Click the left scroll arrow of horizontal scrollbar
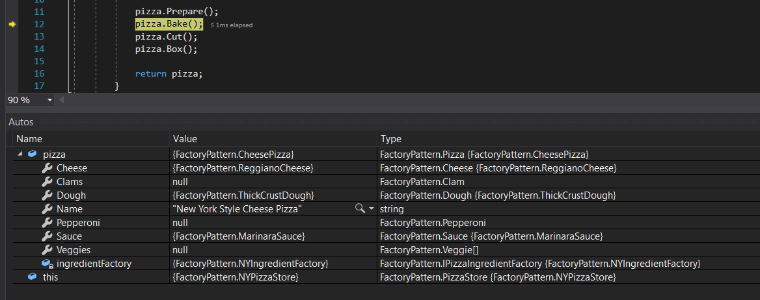 click(61, 100)
